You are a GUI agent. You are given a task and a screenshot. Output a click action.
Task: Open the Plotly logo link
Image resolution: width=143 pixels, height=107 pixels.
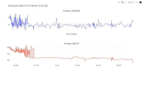(x=140, y=2)
